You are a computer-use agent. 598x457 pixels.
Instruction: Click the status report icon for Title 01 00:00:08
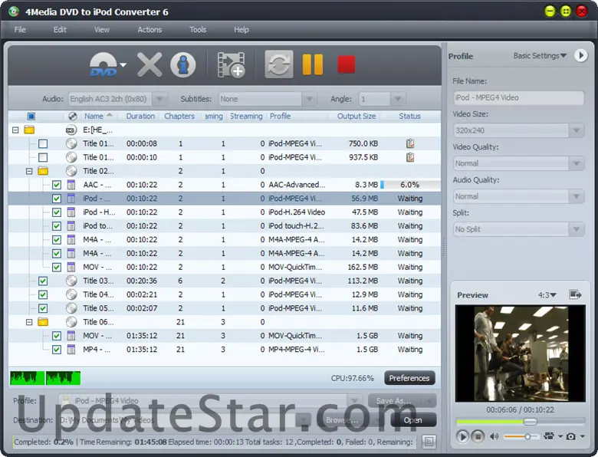pyautogui.click(x=410, y=143)
